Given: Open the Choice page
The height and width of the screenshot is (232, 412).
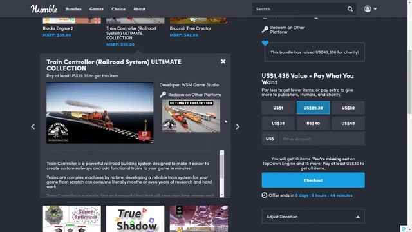Looking at the screenshot, I should tap(118, 9).
